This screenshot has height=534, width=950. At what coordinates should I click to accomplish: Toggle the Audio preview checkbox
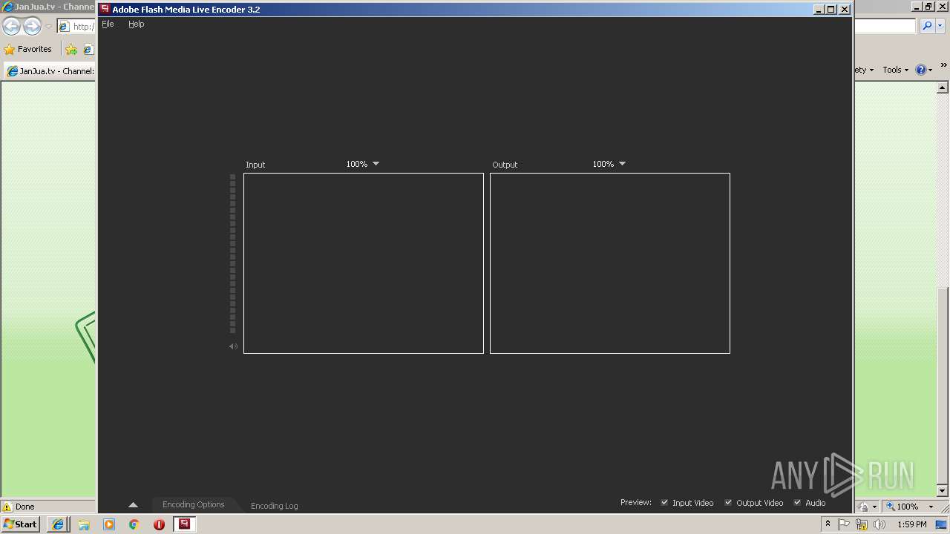[797, 503]
